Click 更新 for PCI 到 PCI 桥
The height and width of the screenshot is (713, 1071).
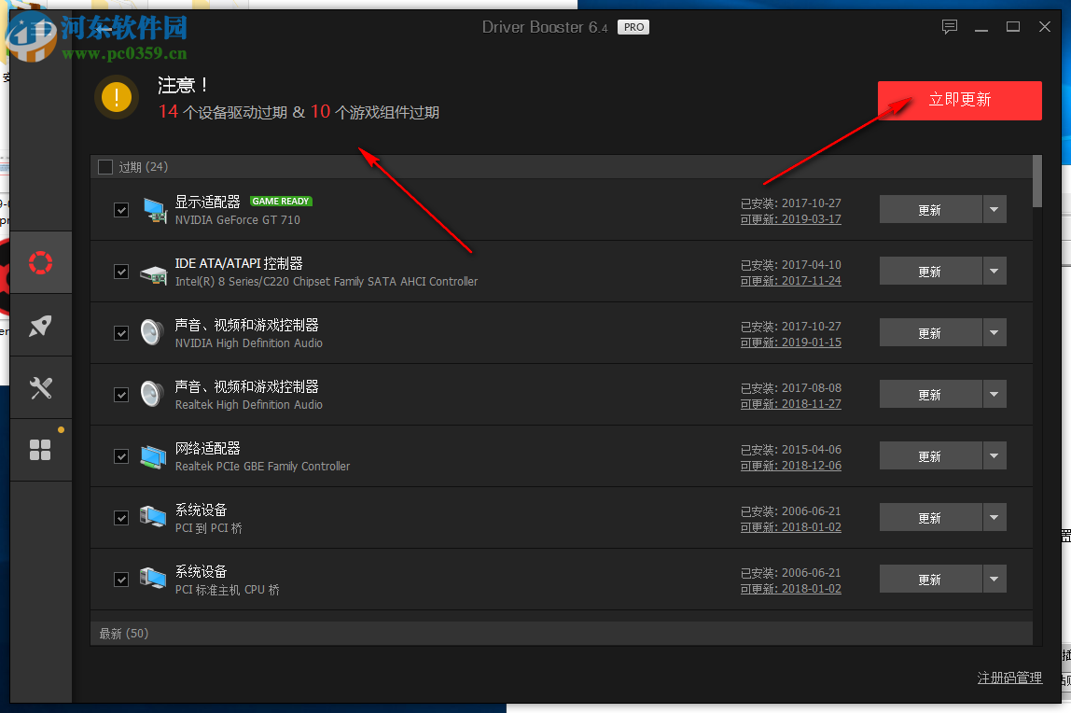(930, 517)
